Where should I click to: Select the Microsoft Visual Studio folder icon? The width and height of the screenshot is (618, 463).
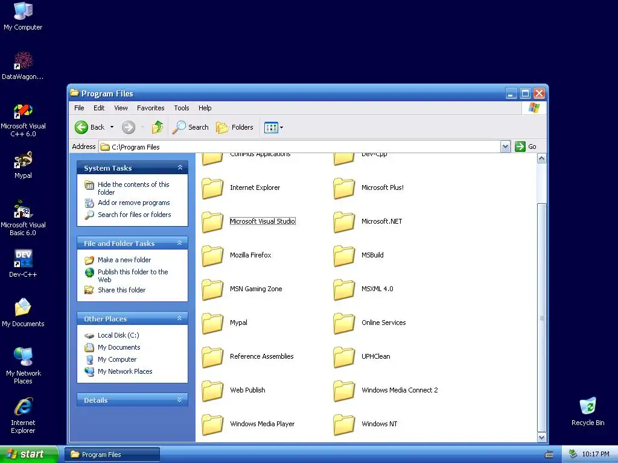[x=213, y=222]
